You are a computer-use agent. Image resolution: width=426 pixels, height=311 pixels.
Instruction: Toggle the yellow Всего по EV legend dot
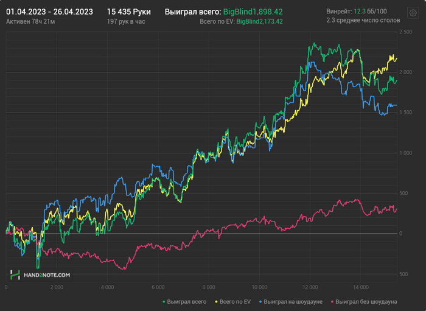coord(216,302)
